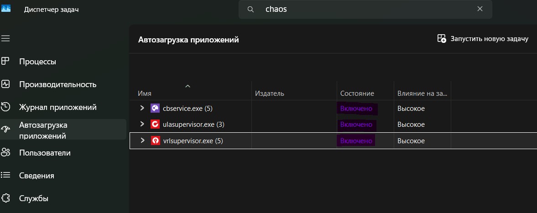Clear the search box text
The height and width of the screenshot is (213, 537).
[x=480, y=9]
